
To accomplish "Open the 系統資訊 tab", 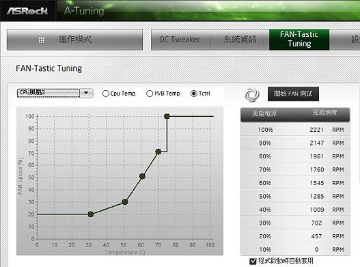I will [x=240, y=40].
